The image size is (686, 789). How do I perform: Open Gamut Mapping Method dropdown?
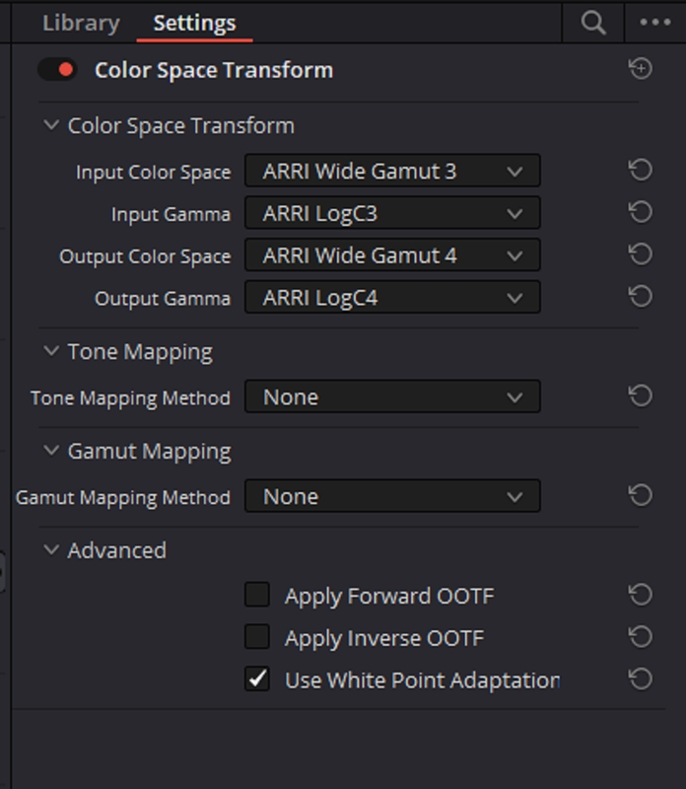click(392, 496)
